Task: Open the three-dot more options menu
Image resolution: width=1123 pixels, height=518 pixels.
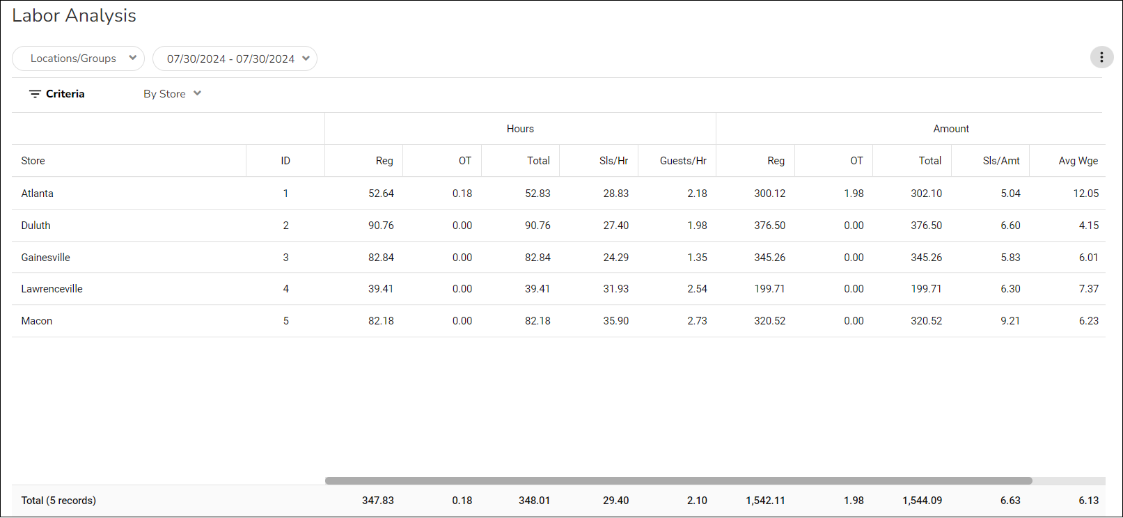Action: point(1101,57)
